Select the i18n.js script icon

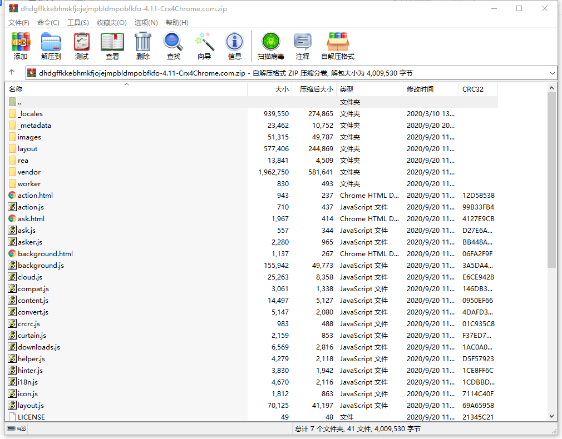point(13,382)
